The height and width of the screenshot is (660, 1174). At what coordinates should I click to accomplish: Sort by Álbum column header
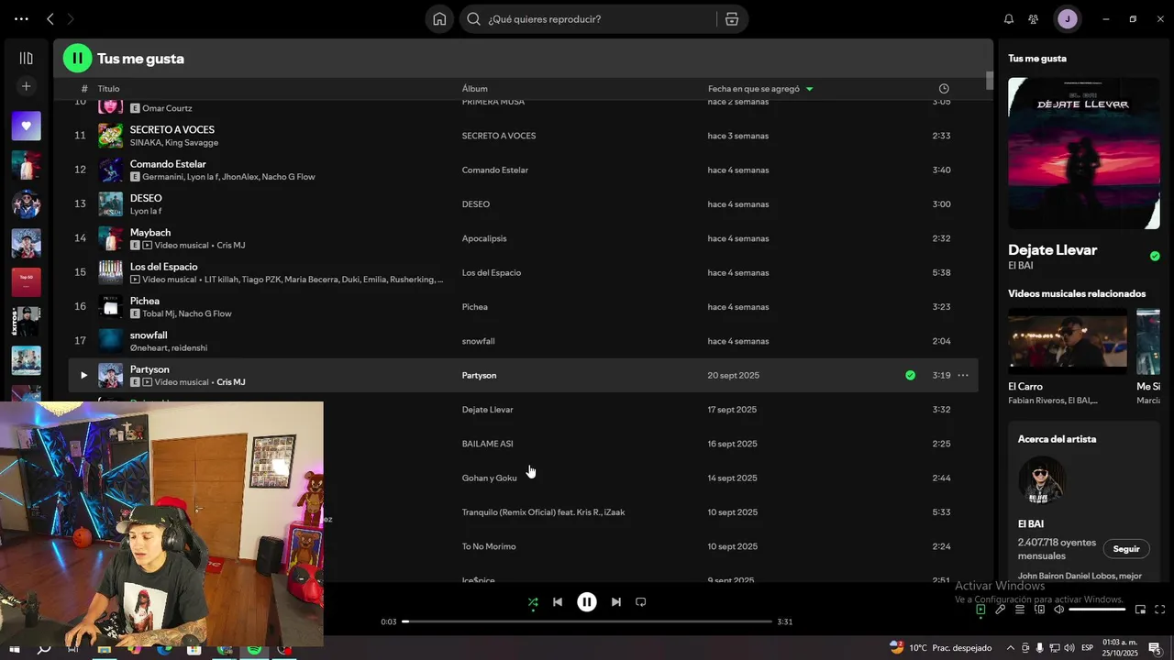[x=475, y=89]
